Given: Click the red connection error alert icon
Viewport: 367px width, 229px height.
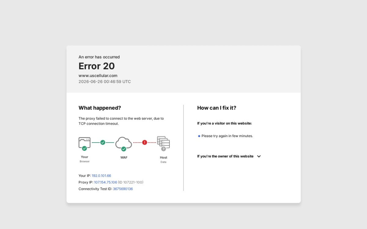Looking at the screenshot, I should coord(145,142).
